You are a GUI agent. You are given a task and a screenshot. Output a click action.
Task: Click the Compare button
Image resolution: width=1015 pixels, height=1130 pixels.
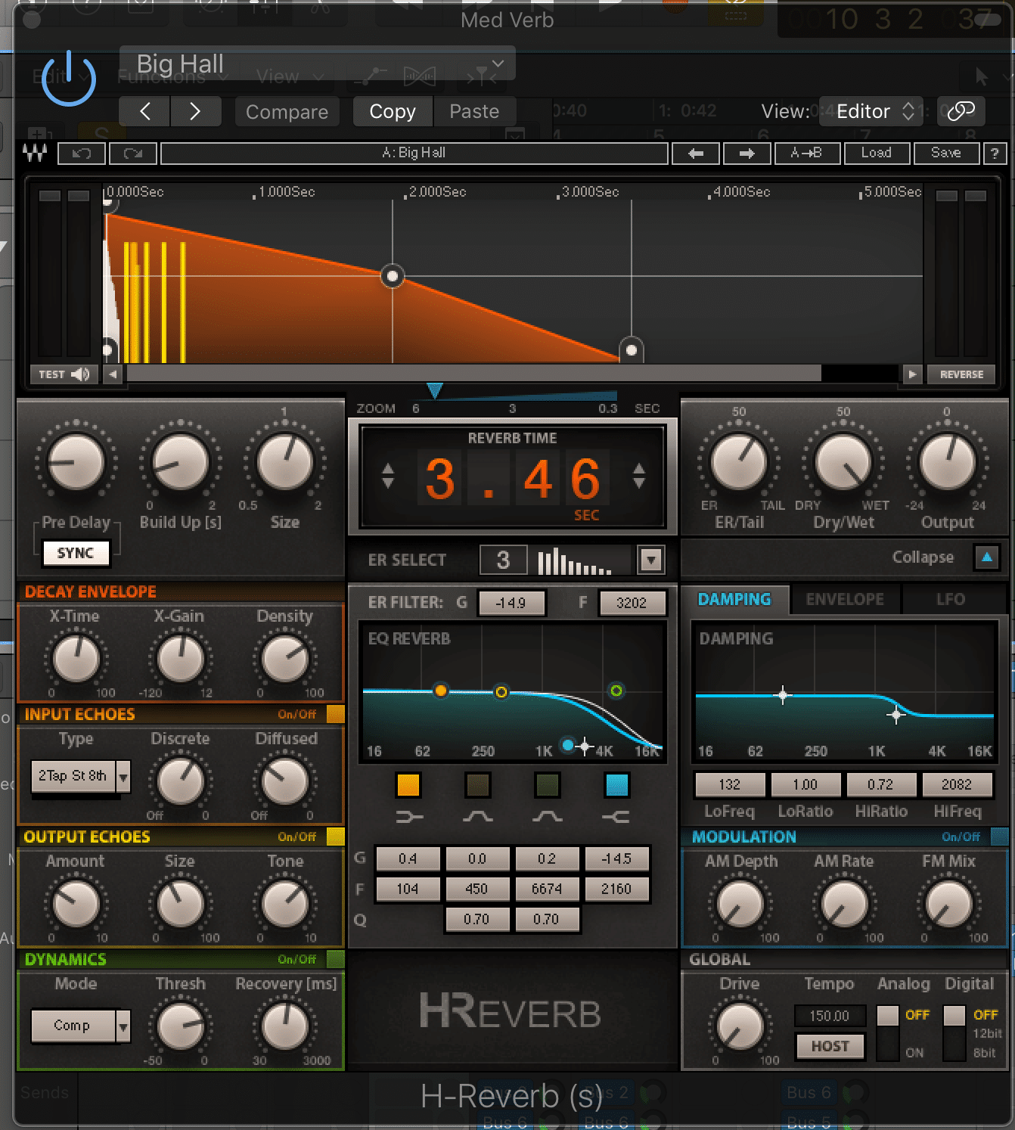287,111
